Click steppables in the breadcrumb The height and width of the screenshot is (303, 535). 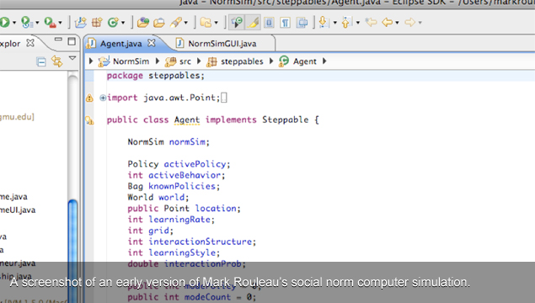pyautogui.click(x=242, y=61)
